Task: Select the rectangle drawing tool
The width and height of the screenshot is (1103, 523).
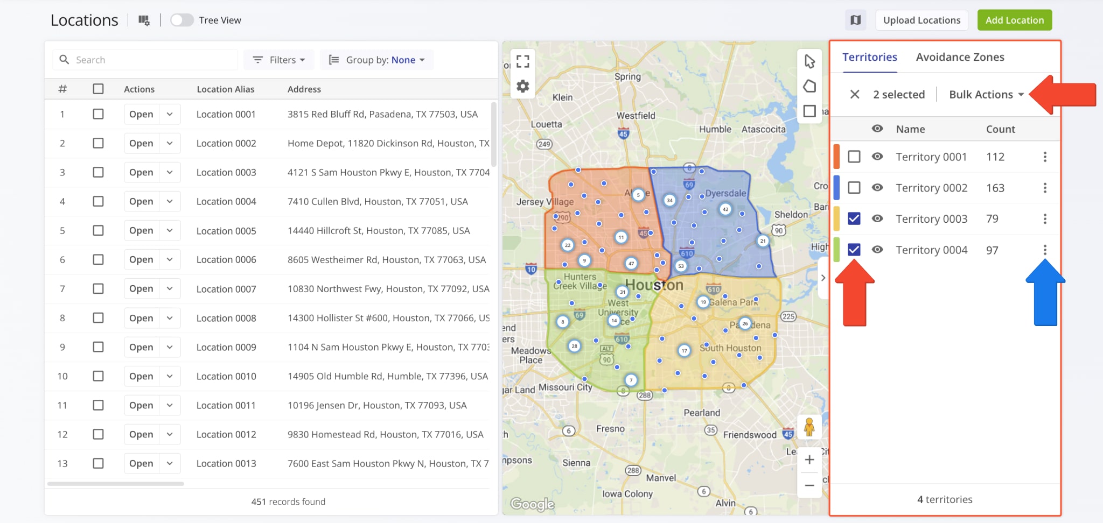Action: tap(809, 111)
